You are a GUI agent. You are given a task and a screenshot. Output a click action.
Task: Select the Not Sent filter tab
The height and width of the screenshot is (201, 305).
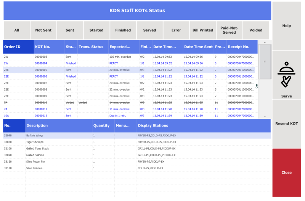(43, 30)
